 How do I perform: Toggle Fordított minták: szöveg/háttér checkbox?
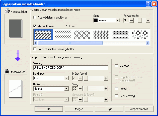coord(35,49)
